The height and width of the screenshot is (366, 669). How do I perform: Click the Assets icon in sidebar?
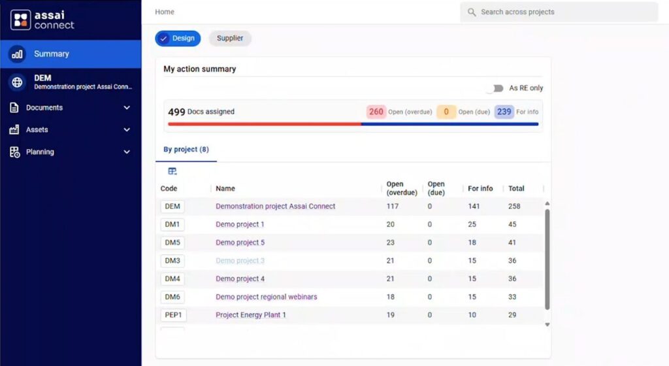tap(14, 130)
